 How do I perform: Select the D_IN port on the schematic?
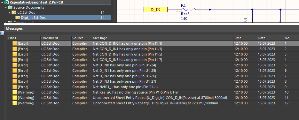click(155, 10)
